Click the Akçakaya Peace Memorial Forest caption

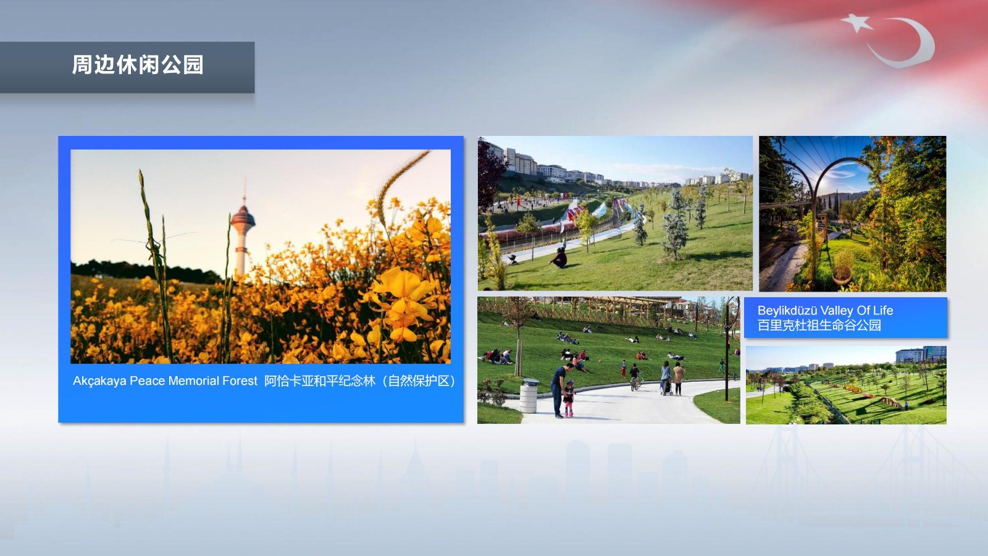point(165,381)
